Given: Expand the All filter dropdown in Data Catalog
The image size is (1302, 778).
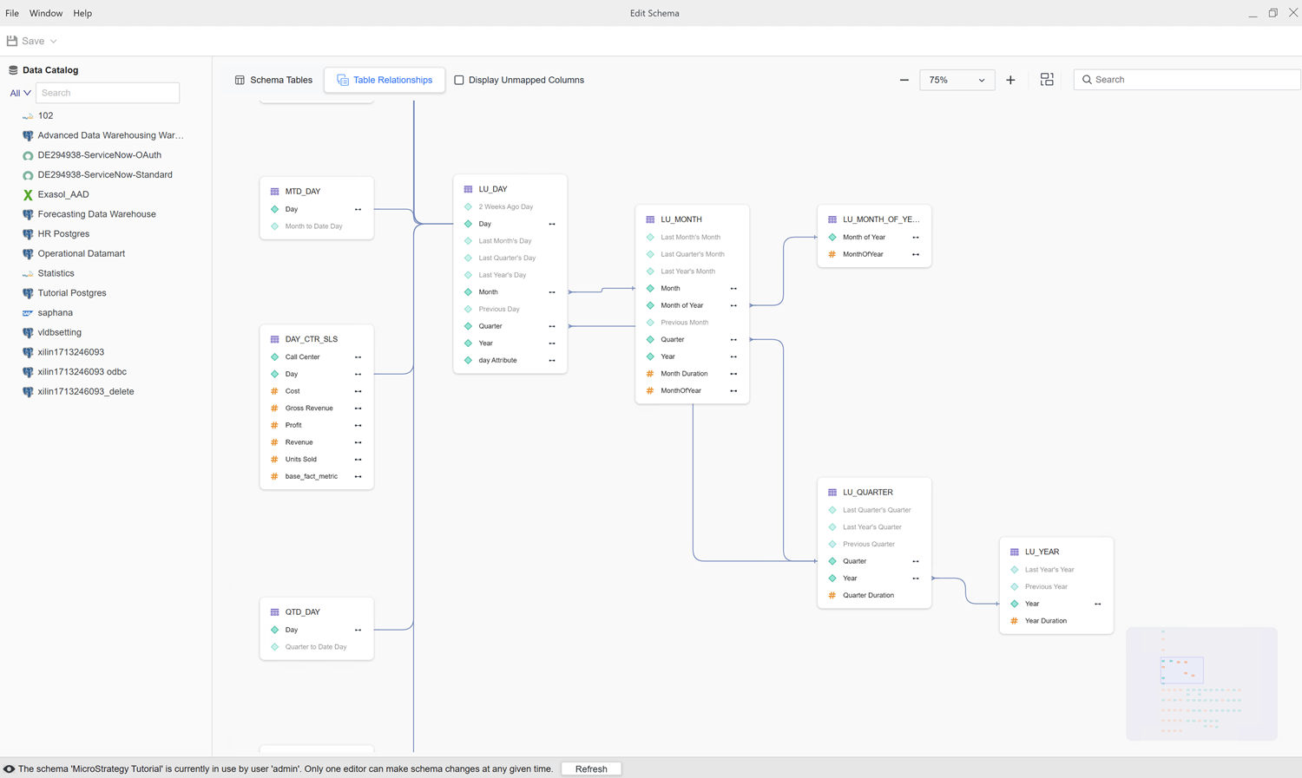Looking at the screenshot, I should point(20,93).
